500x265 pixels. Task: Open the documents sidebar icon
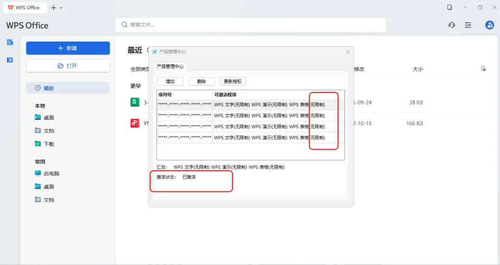tap(10, 42)
